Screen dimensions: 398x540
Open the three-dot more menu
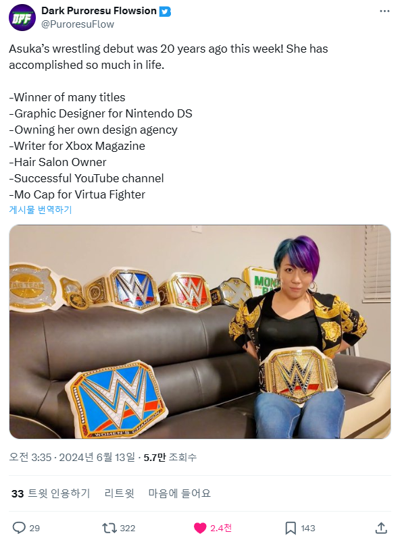[x=384, y=11]
